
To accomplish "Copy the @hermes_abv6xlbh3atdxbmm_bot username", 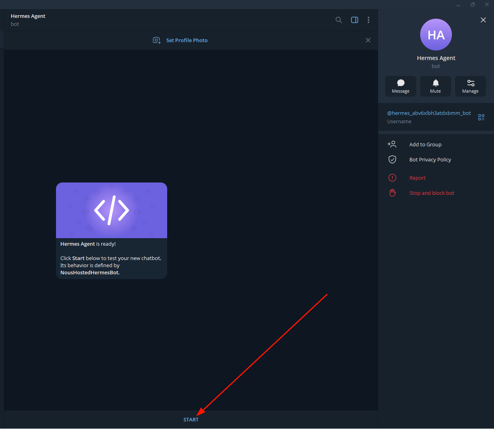I will tap(429, 113).
